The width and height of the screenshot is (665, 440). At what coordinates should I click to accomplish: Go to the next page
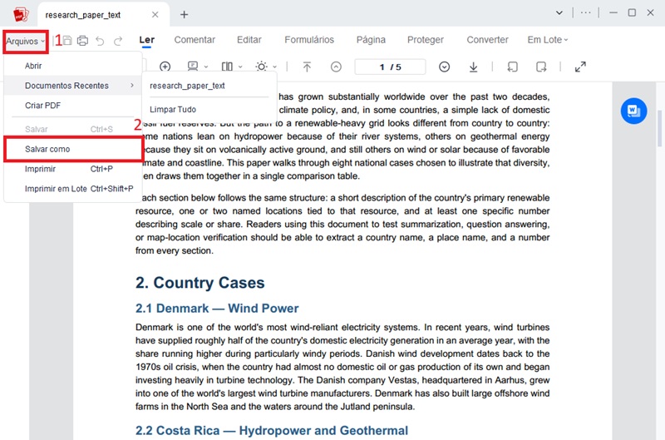click(x=444, y=67)
